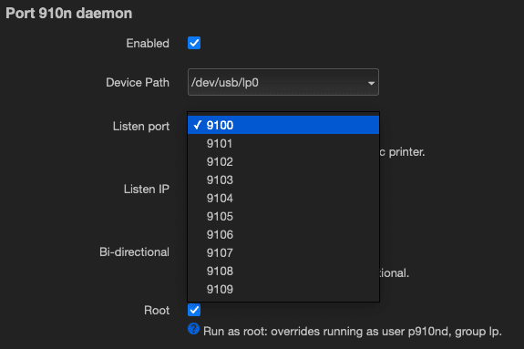Click the help icon beside Run as root
Viewport: 524px width, 349px height.
pyautogui.click(x=193, y=329)
